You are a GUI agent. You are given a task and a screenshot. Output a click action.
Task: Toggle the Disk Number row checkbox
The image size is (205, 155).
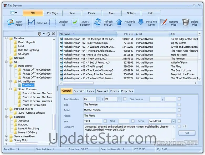(x=179, y=99)
